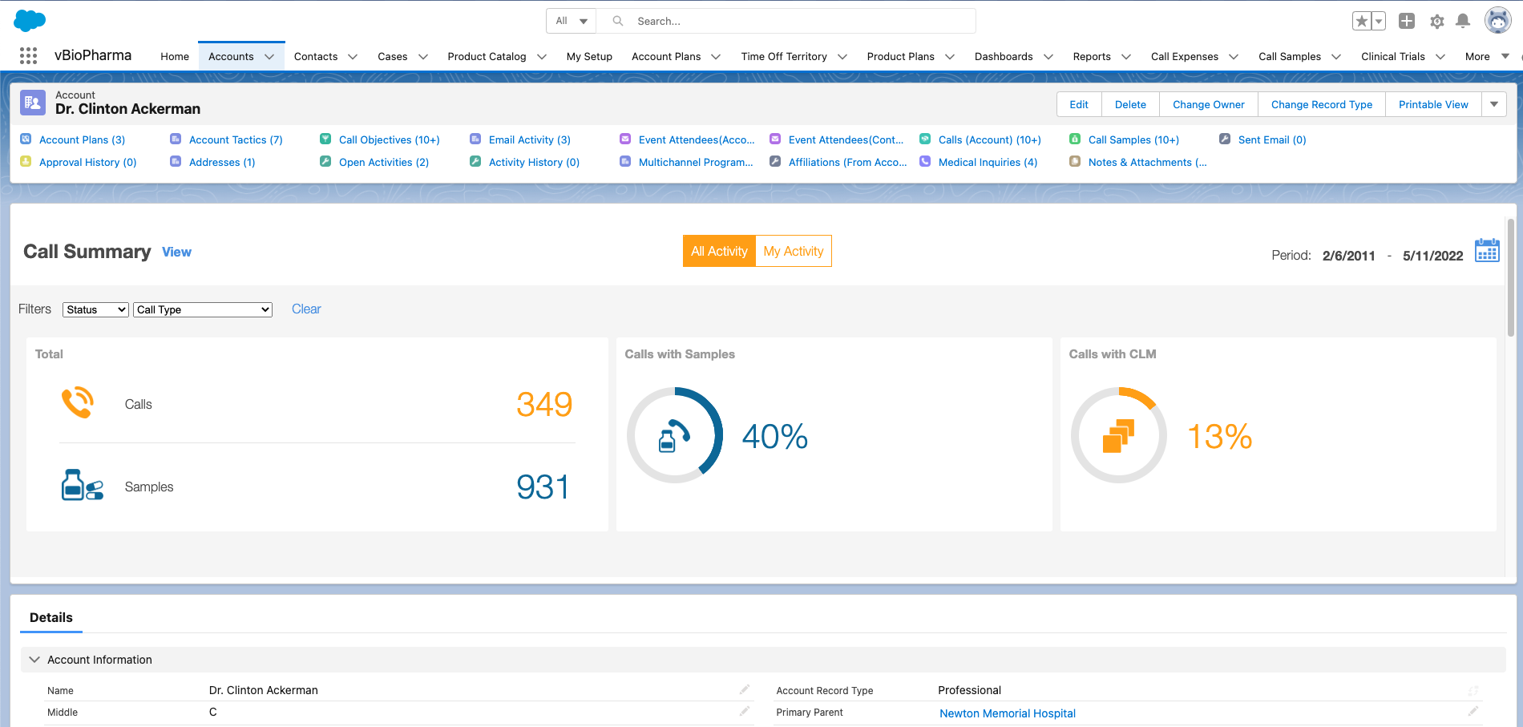Open the Contacts navigation tab
This screenshot has height=727, width=1523.
click(x=316, y=57)
